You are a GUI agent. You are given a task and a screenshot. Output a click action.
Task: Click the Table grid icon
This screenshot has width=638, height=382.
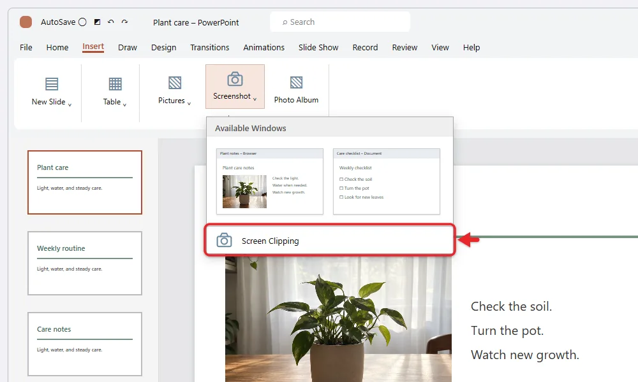point(115,84)
